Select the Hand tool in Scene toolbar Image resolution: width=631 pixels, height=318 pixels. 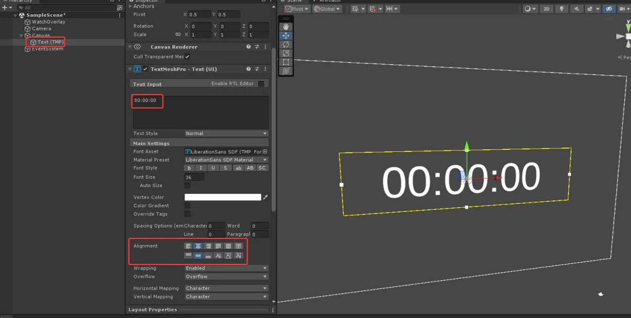tap(286, 26)
